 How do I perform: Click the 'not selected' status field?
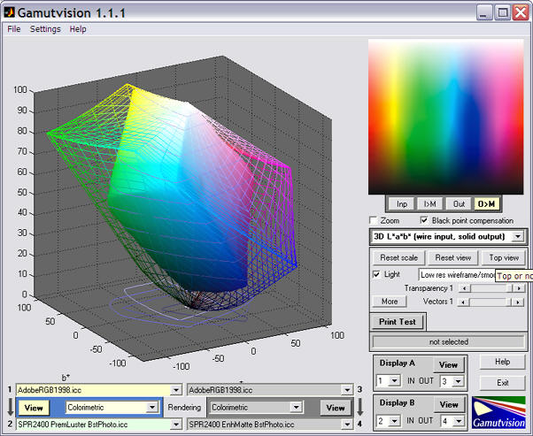click(x=448, y=342)
